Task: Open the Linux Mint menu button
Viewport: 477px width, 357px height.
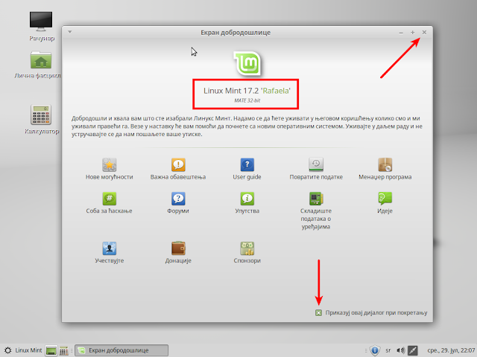Action: point(23,350)
